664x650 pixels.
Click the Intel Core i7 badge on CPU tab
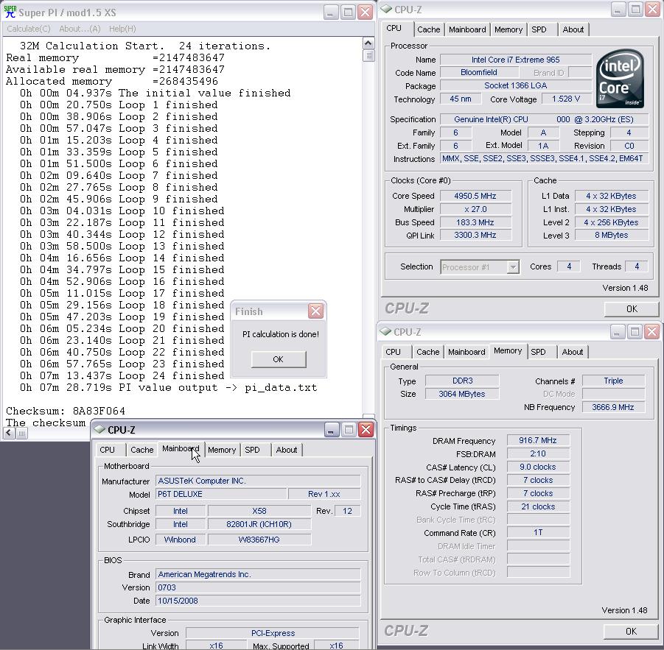621,78
